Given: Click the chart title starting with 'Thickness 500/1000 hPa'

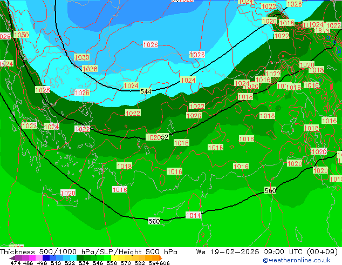Looking at the screenshot, I should [88, 252].
